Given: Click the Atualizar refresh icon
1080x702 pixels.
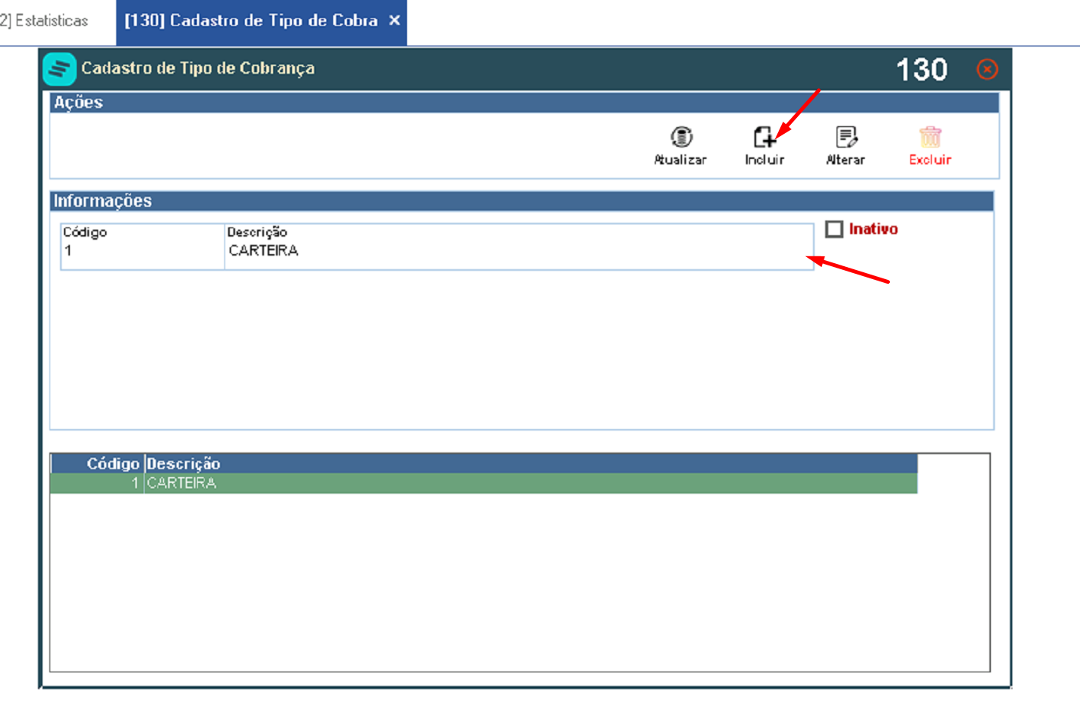Looking at the screenshot, I should click(x=681, y=137).
